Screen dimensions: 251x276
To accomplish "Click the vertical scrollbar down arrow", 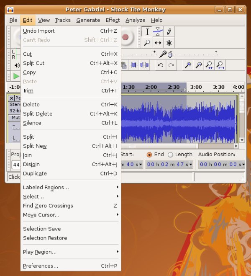I will [242, 140].
